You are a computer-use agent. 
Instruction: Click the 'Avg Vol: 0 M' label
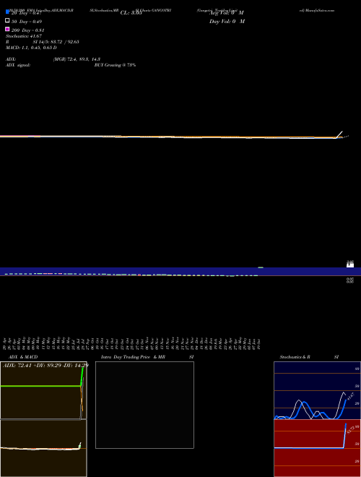227,13
